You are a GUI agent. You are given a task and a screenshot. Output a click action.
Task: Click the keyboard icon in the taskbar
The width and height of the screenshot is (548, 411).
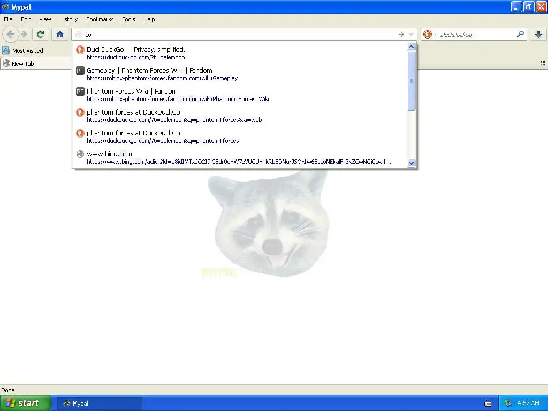tap(488, 404)
